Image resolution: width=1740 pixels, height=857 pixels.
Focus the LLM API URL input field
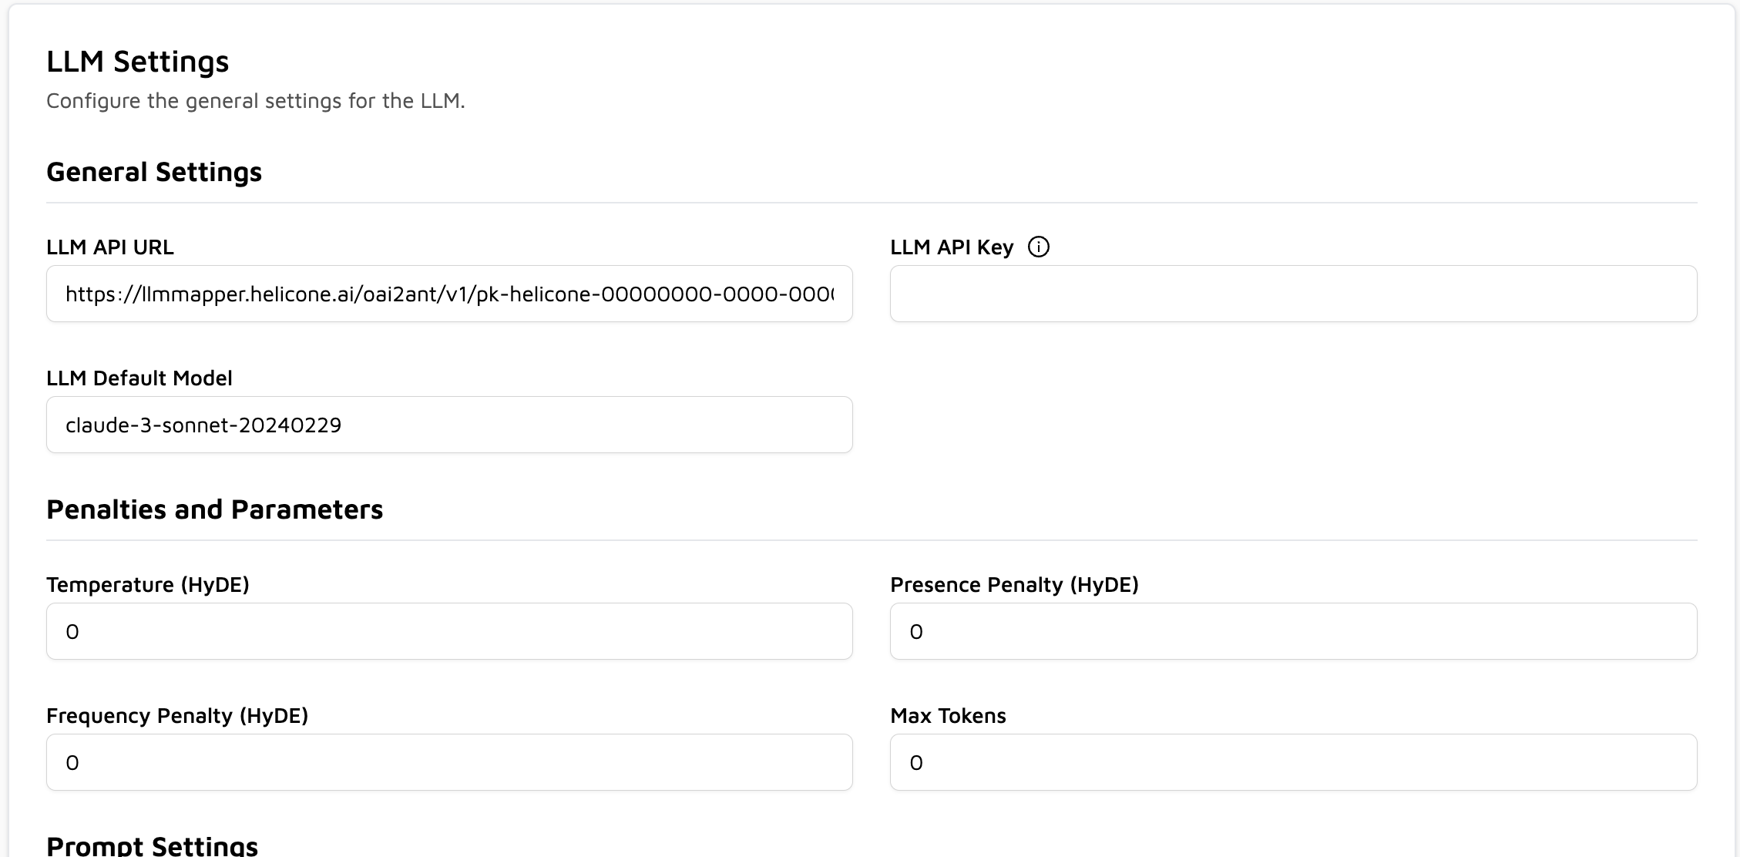tap(449, 294)
